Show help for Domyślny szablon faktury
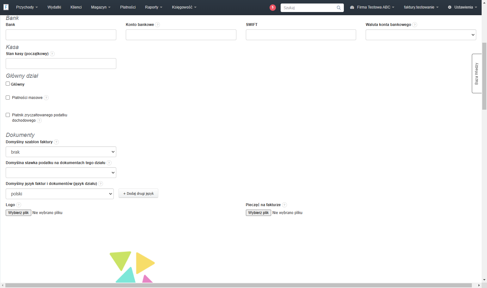The image size is (487, 288). pyautogui.click(x=56, y=142)
